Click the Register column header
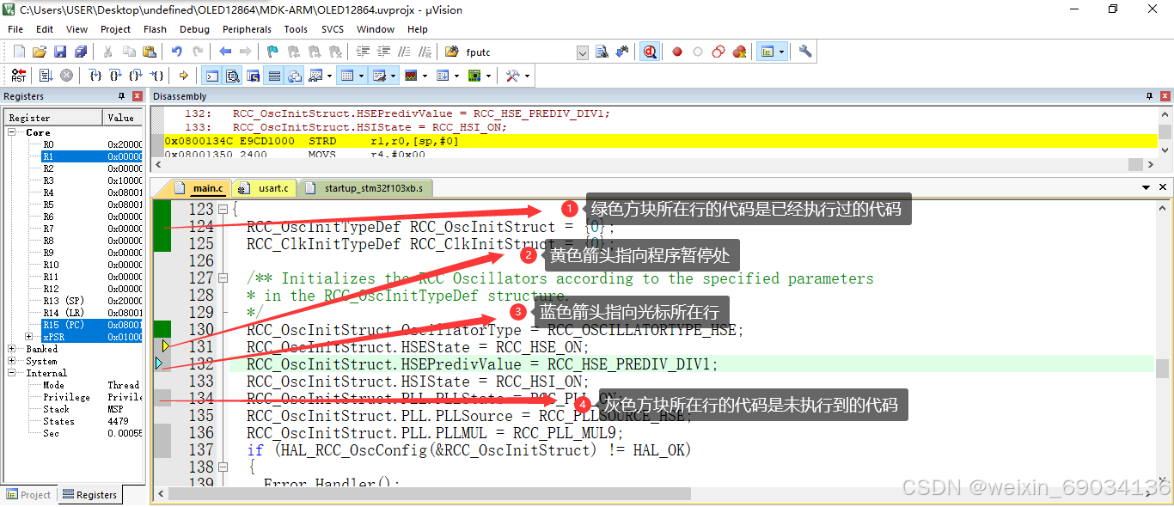 click(x=54, y=117)
